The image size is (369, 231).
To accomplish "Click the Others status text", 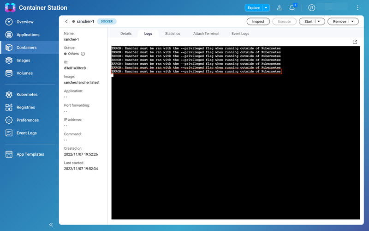I will click(73, 54).
